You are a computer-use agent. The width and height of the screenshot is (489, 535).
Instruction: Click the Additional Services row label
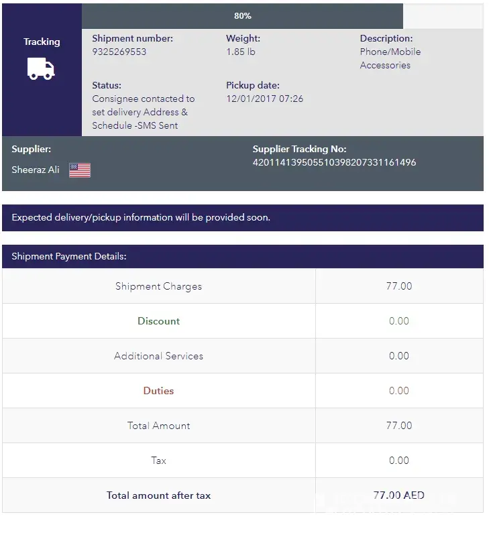click(x=158, y=356)
